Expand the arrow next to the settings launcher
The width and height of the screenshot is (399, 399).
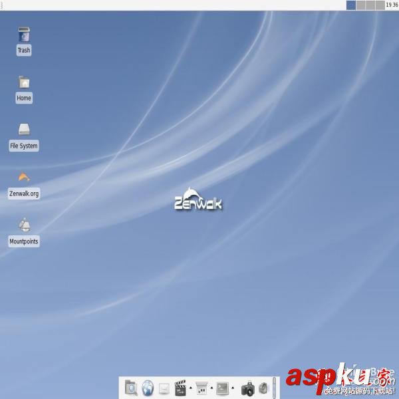211,388
